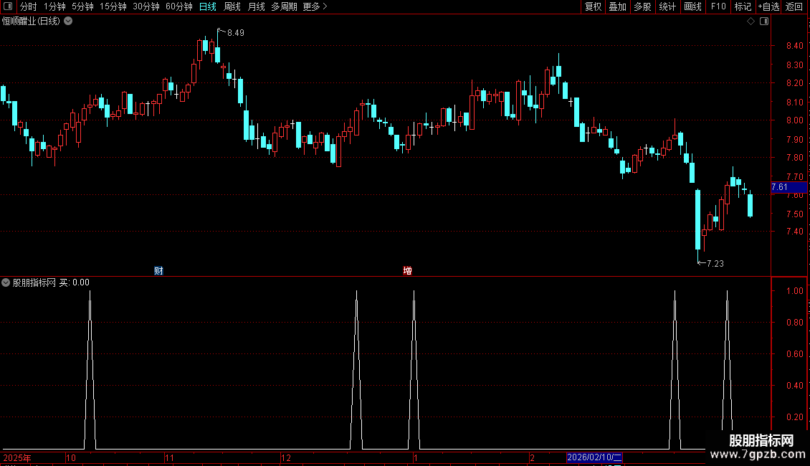Click the 7.23 low price label
Viewport: 810px width, 466px height.
click(715, 264)
